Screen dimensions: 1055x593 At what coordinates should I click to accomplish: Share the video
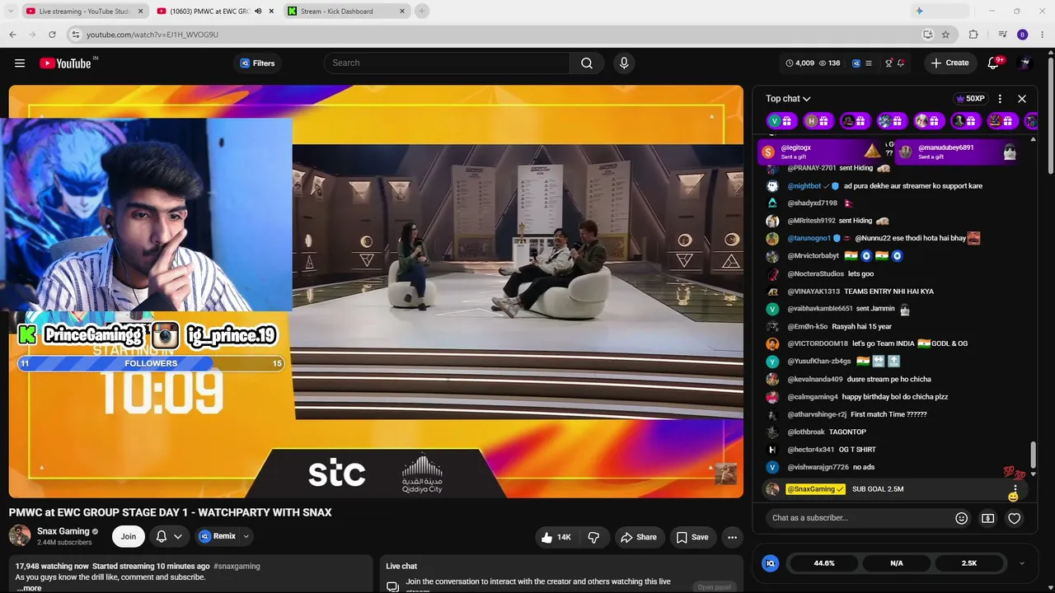click(639, 537)
